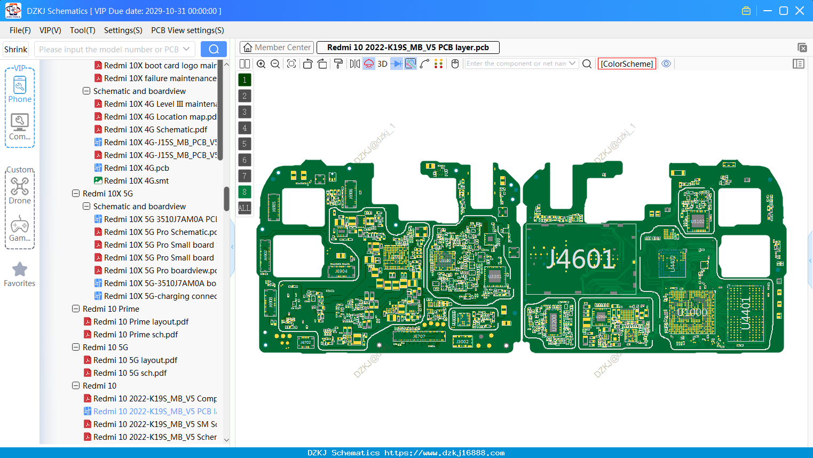The height and width of the screenshot is (458, 813).
Task: Toggle the eye visibility icon
Action: [x=666, y=64]
